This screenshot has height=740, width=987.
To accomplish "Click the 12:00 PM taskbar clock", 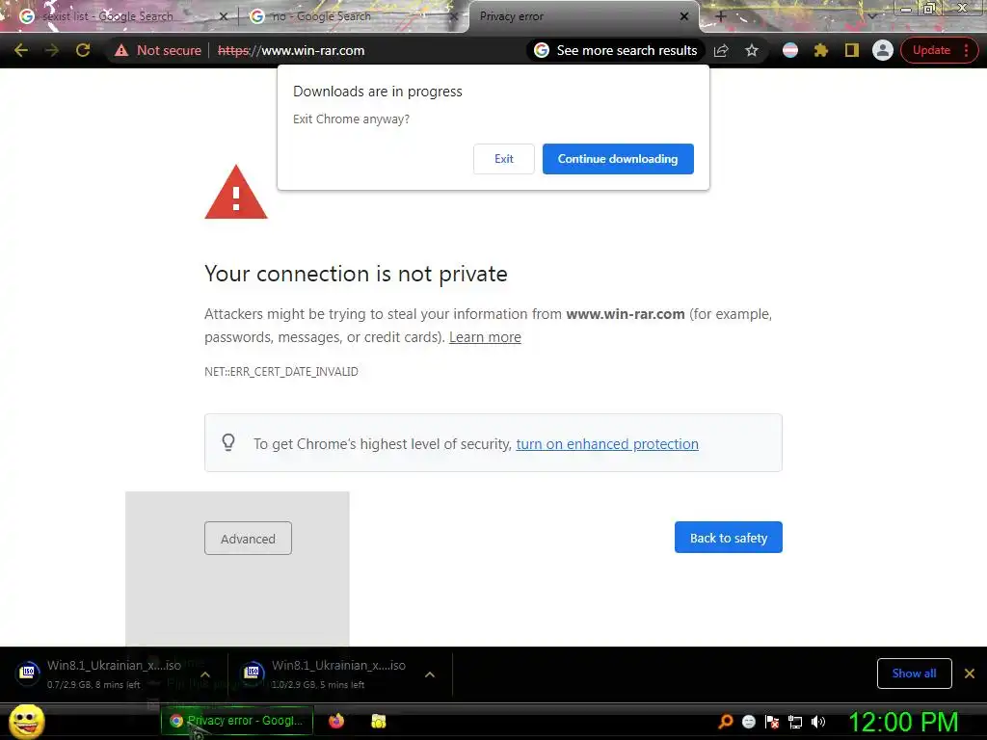I will [904, 722].
